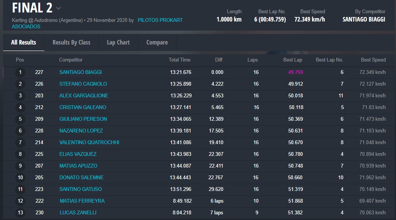Image resolution: width=396 pixels, height=220 pixels.
Task: Click the position 1 circle badge
Action: [x=20, y=72]
